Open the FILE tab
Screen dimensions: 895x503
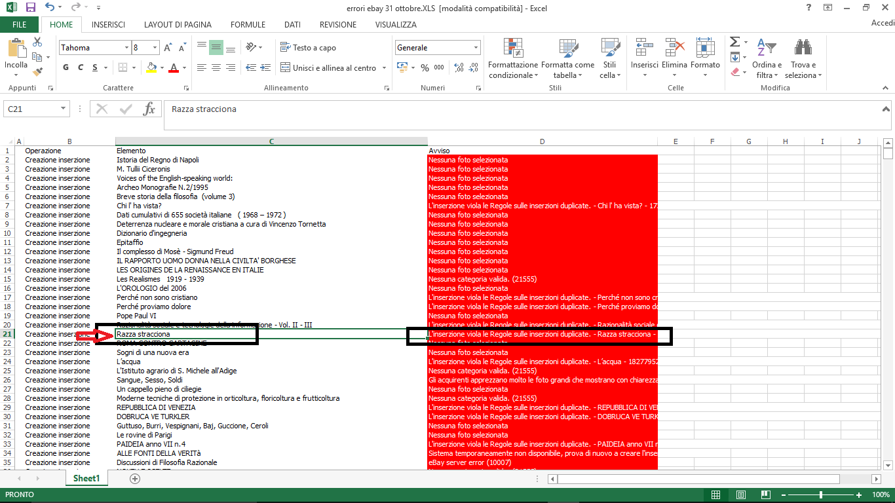click(x=20, y=25)
